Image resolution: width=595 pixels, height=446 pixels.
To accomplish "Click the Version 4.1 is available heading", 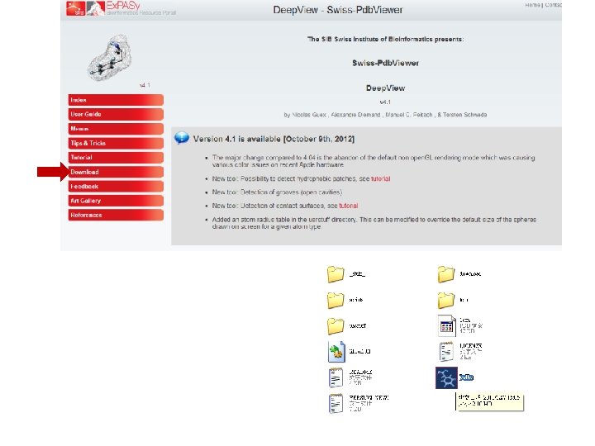I will (274, 140).
